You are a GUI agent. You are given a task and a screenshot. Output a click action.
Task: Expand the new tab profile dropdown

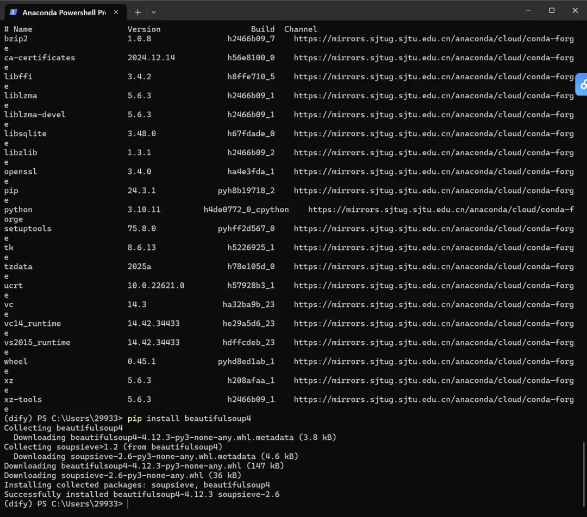153,12
